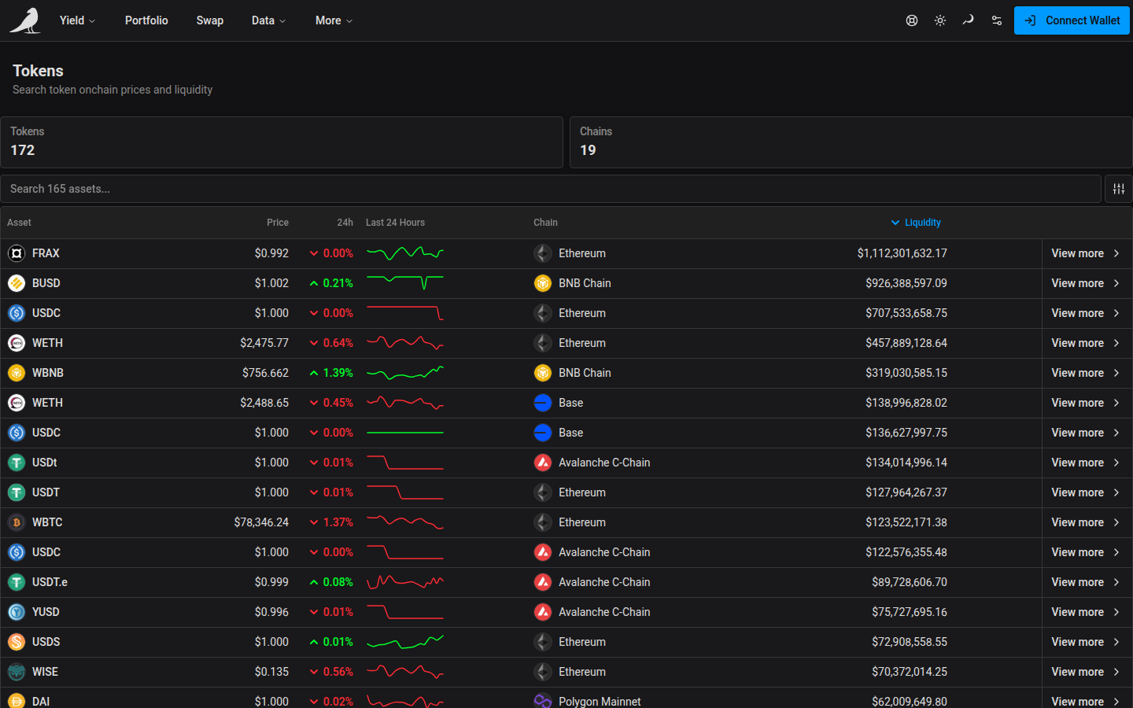This screenshot has width=1133, height=708.
Task: Click the USDt token icon
Action: coord(17,463)
